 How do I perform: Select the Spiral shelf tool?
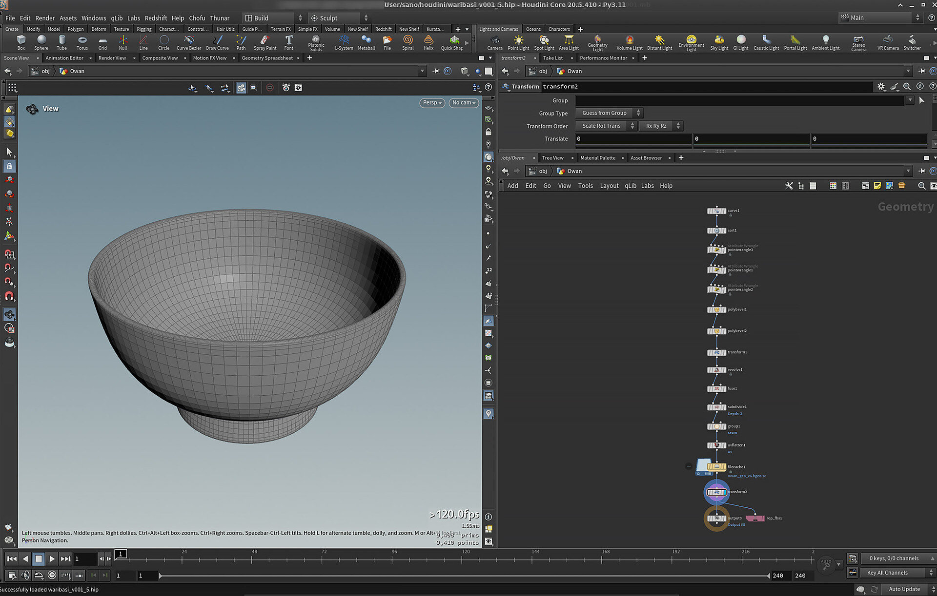coord(407,42)
